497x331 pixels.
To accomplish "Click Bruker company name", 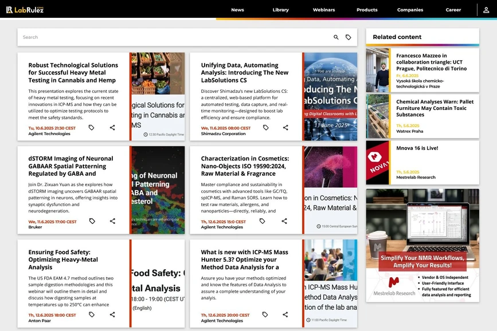I will [x=35, y=227].
